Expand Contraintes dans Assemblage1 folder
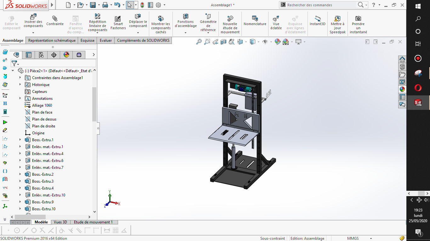The image size is (430, 241). (20, 78)
